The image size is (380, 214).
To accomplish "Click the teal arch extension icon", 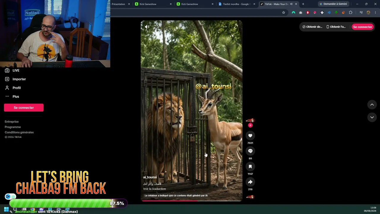I will click(x=293, y=12).
